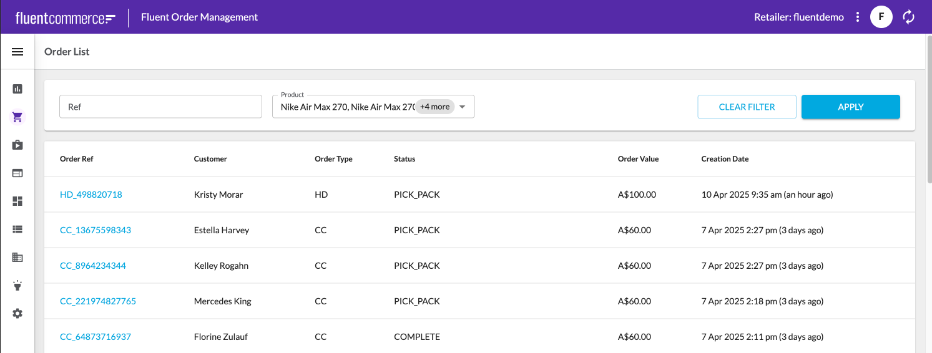Open the user avatar 'F' menu
Image resolution: width=932 pixels, height=353 pixels.
pyautogui.click(x=881, y=17)
